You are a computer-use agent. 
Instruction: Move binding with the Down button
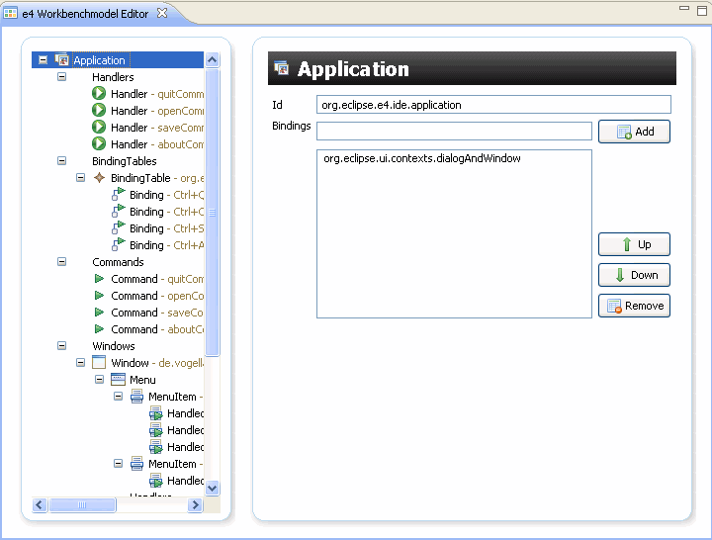point(634,275)
